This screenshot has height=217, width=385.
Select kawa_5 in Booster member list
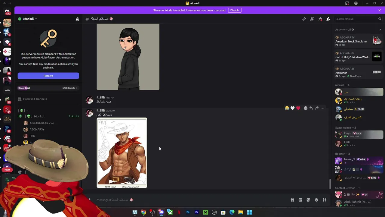(x=359, y=161)
